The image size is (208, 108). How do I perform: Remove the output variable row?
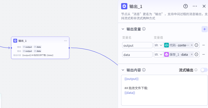204,45
